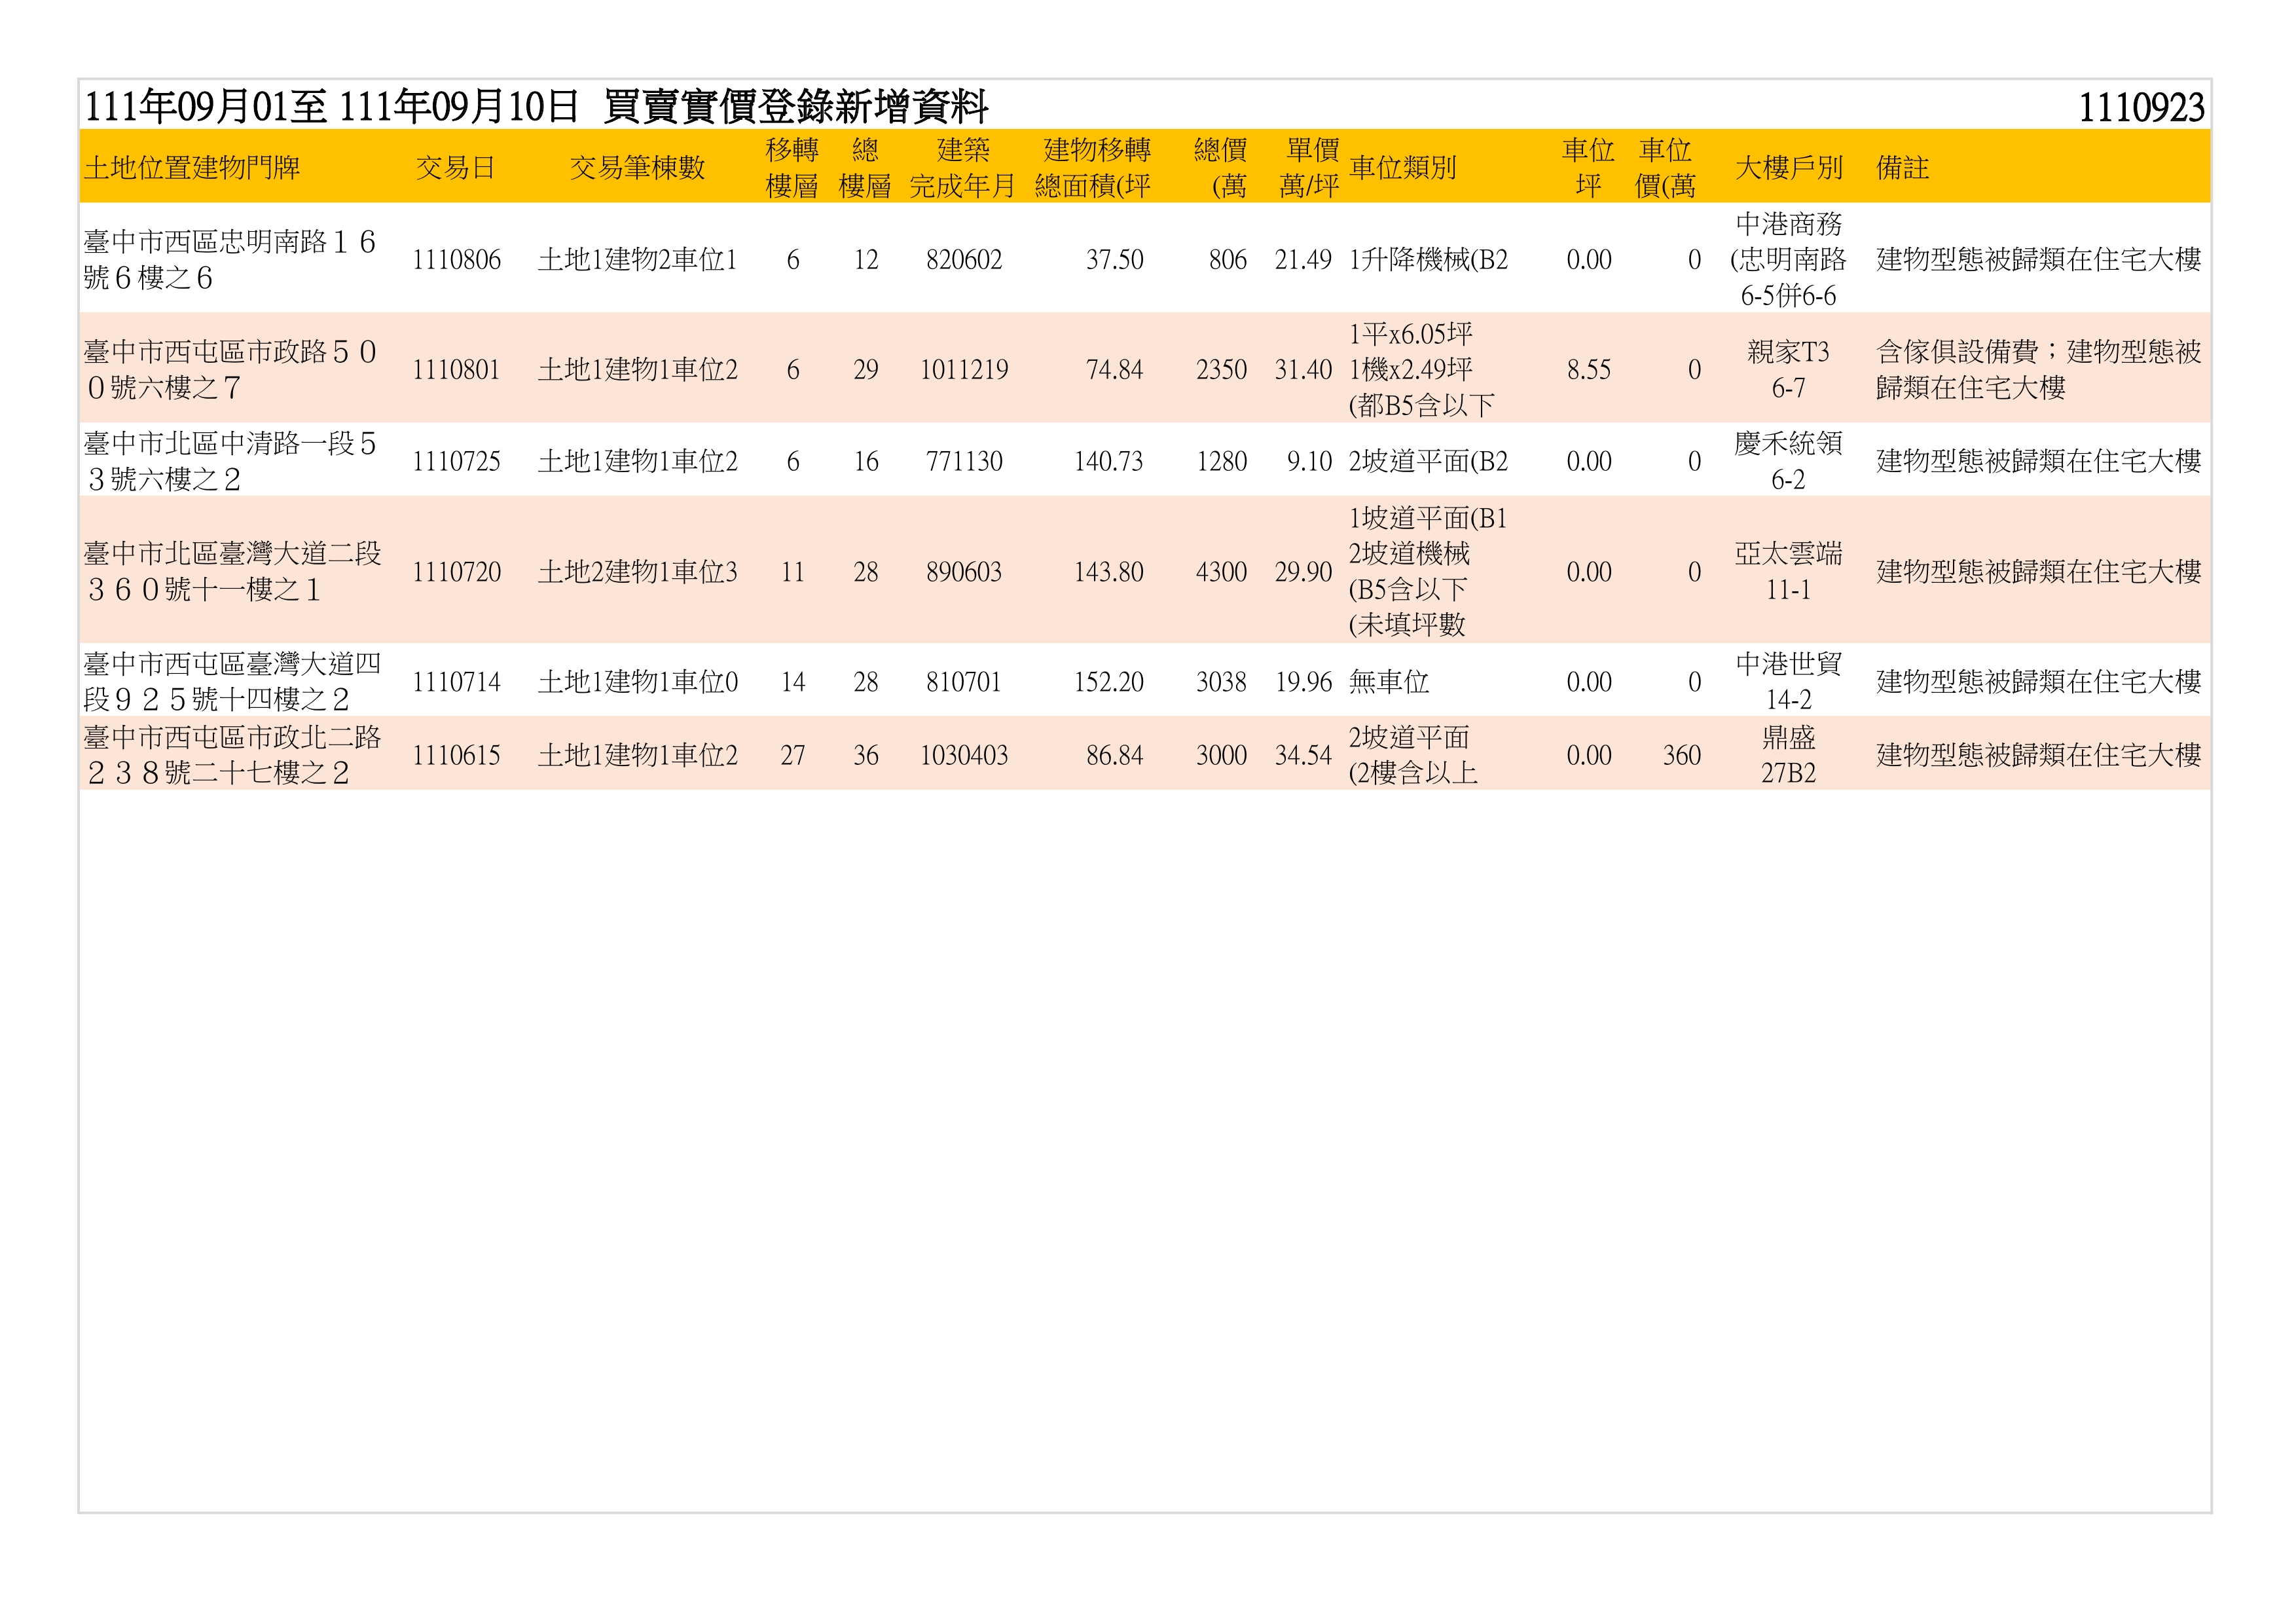Click total price 3038
Viewport: 2296px width, 1624px height.
(x=1222, y=682)
